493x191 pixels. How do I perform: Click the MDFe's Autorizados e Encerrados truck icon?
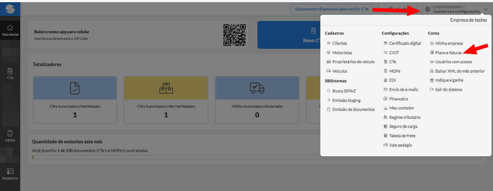click(x=257, y=88)
